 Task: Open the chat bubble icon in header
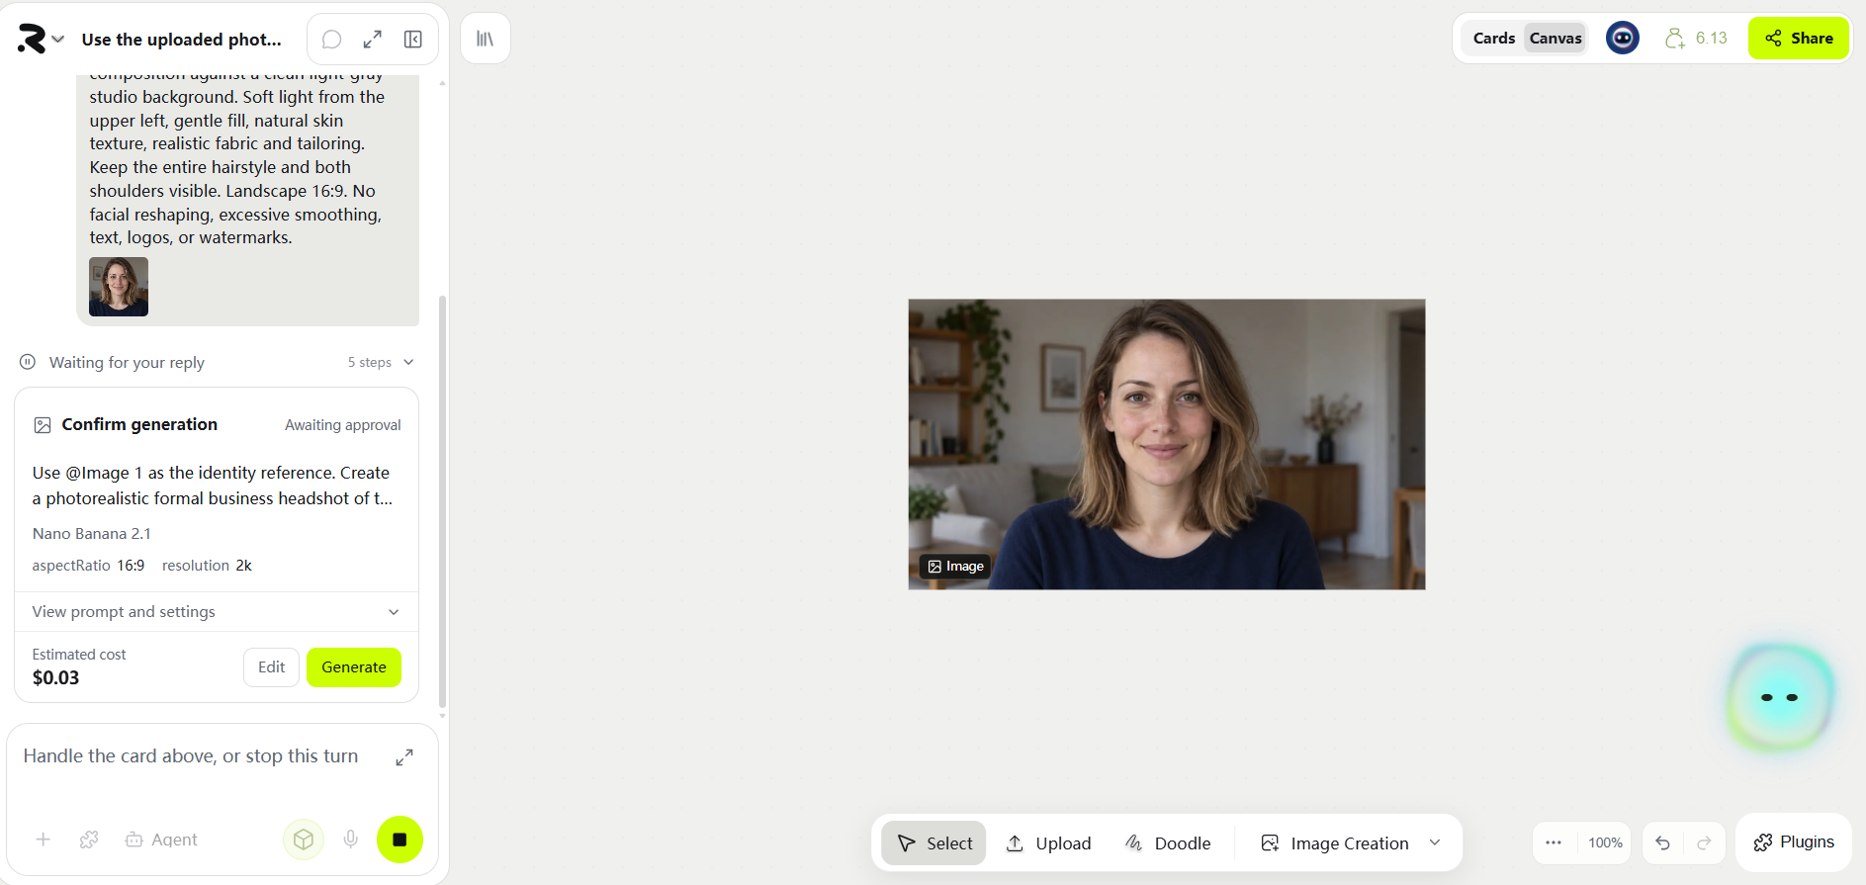[332, 40]
